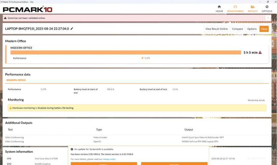The width and height of the screenshot is (277, 165).
Task: Click the right orange button in update popup
Action: pos(174,164)
